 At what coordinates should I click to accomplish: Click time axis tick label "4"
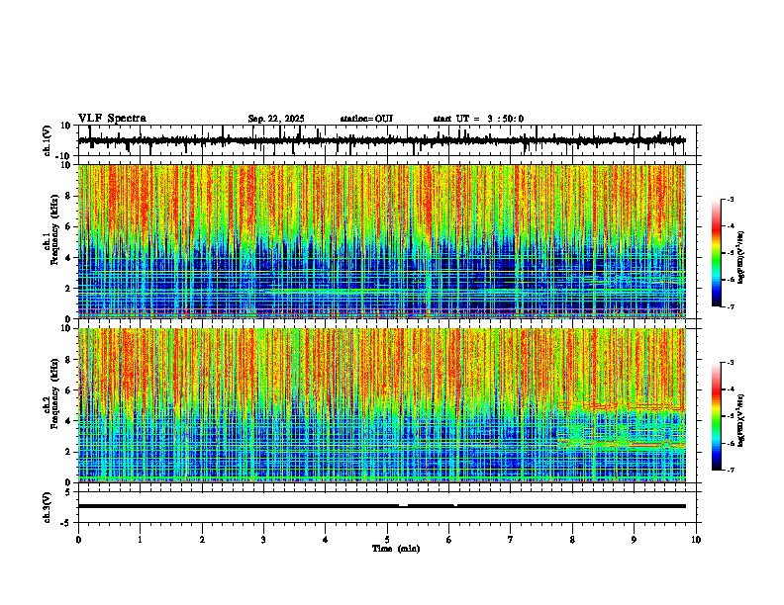point(325,540)
